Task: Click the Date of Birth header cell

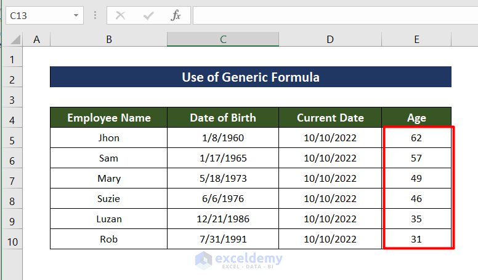Action: (223, 118)
